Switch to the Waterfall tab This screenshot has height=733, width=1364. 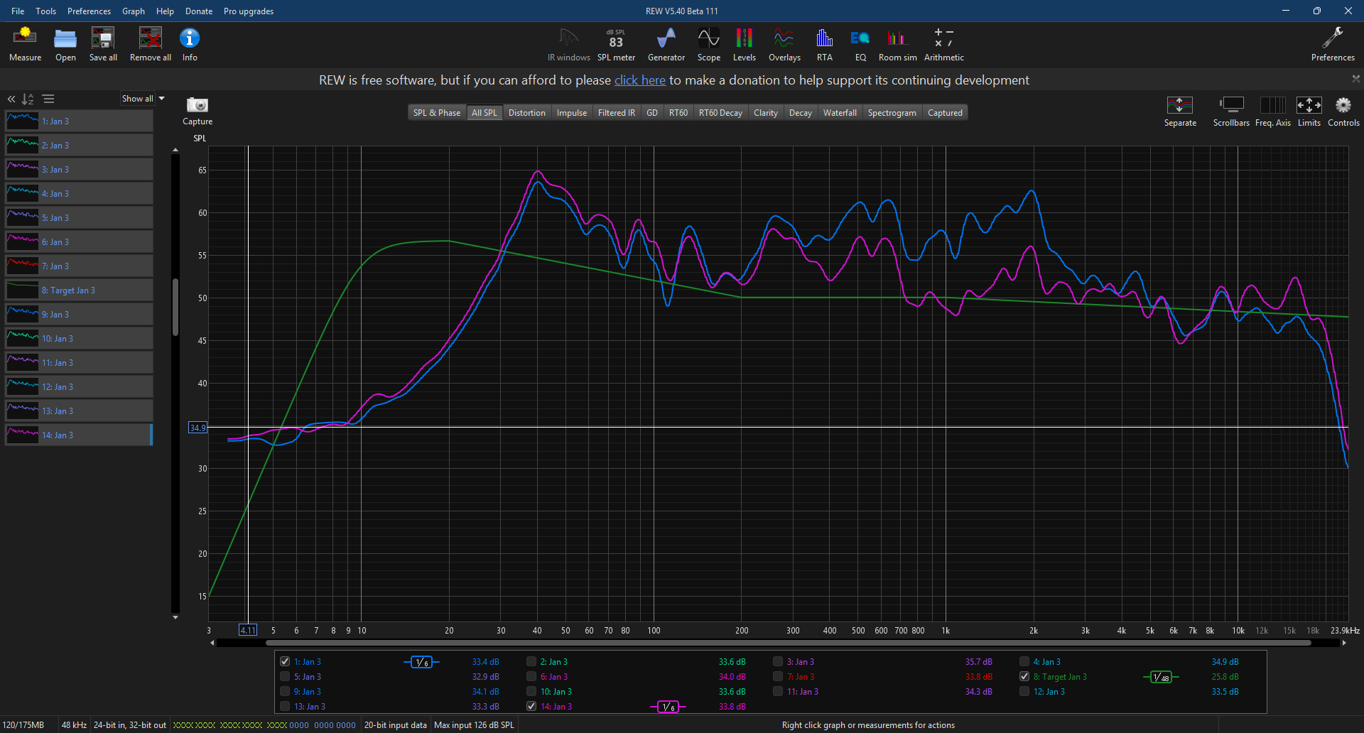pos(839,113)
